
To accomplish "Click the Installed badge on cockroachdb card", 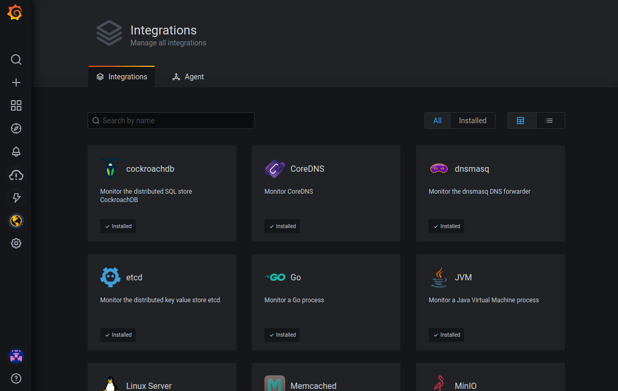I will click(118, 226).
